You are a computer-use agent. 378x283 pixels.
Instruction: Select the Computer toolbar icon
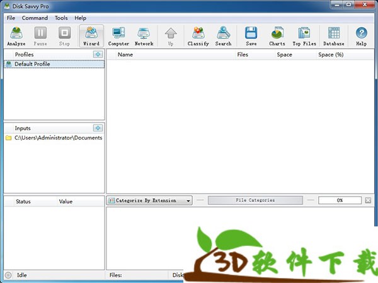click(118, 36)
